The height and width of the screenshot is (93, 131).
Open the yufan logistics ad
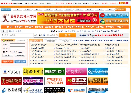(x=11, y=72)
